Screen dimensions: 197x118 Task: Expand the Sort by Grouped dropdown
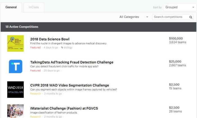[x=178, y=7]
